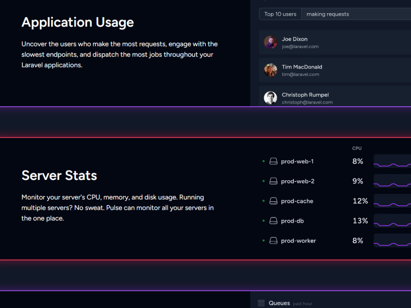Viewport: 411px width, 308px height.
Task: Click the green status dot for prod-db
Action: click(x=263, y=221)
